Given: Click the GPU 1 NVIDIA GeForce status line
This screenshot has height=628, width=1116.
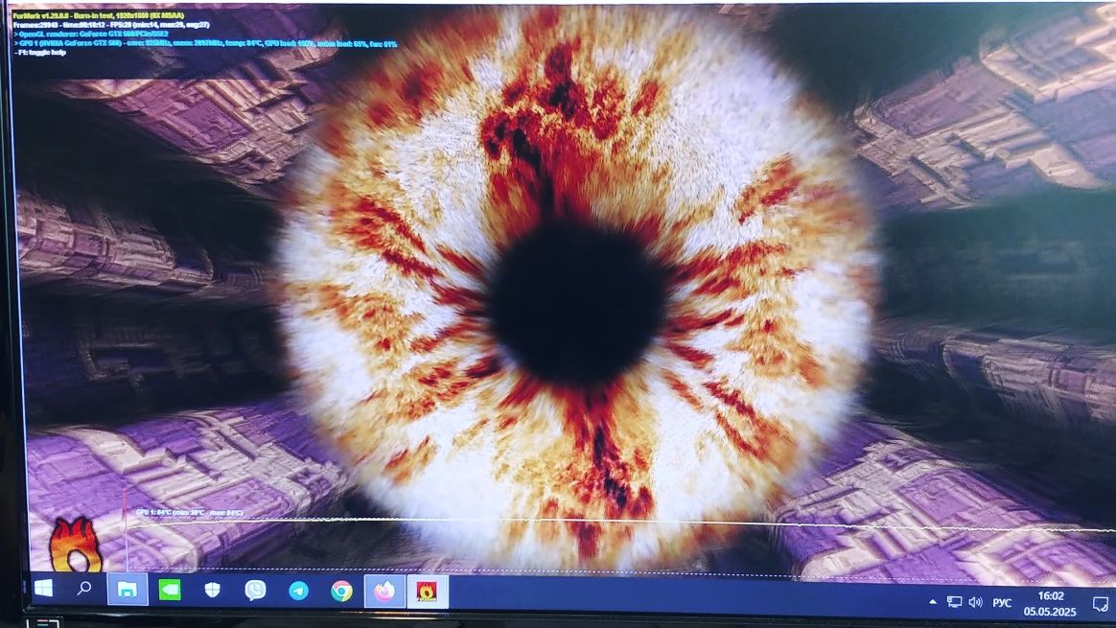Looking at the screenshot, I should (205, 43).
